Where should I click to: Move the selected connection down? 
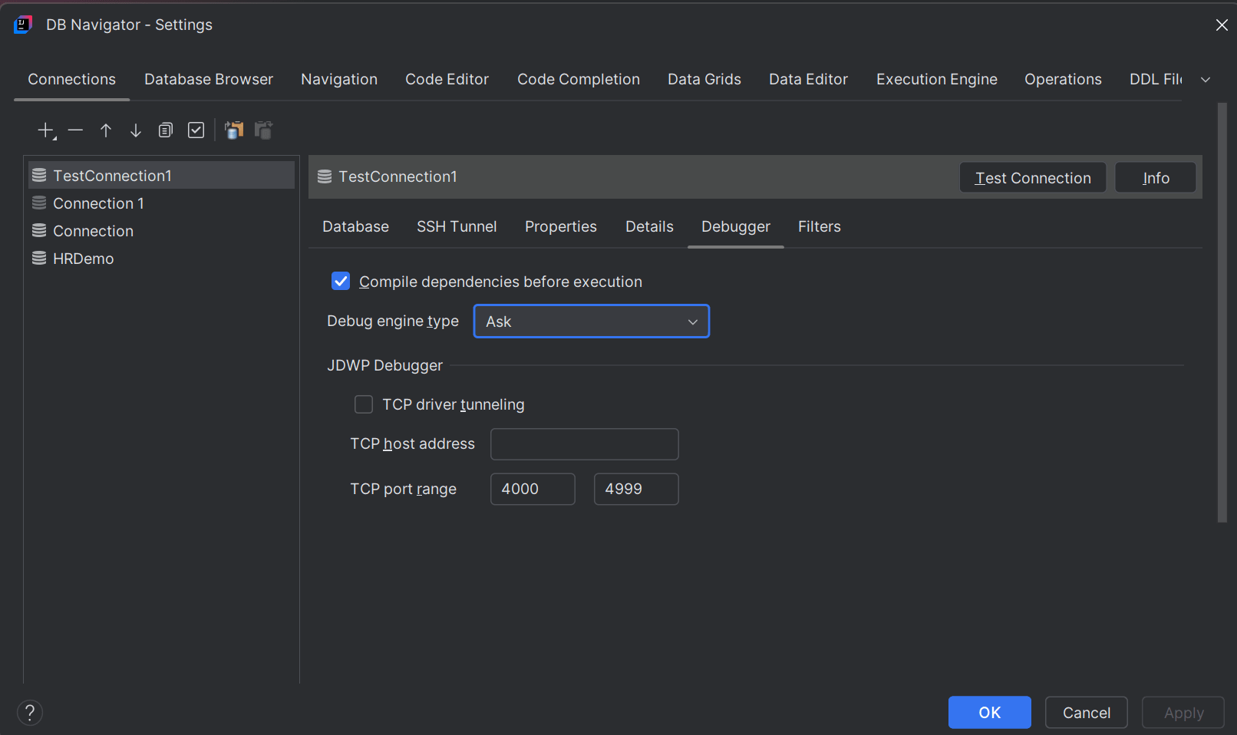click(x=135, y=130)
